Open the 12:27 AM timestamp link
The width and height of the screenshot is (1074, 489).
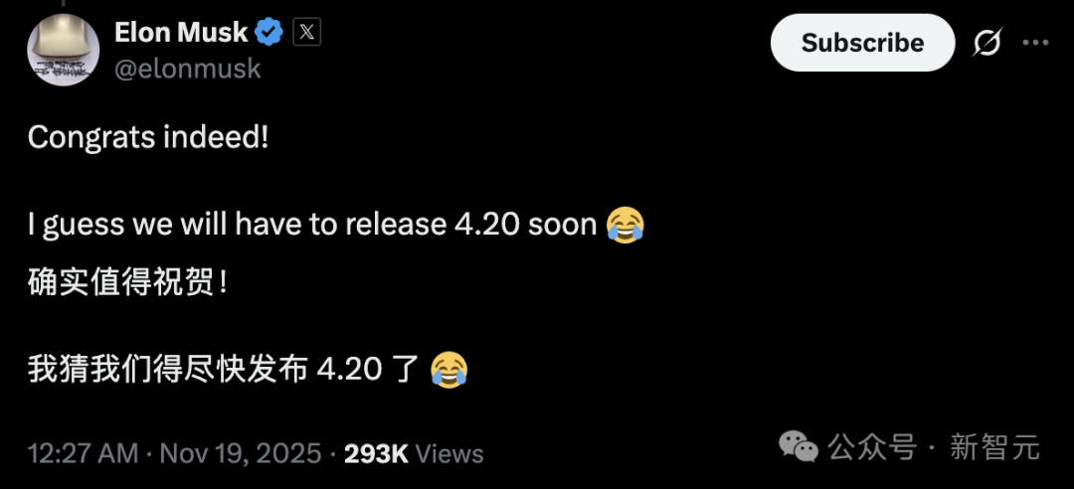click(84, 454)
